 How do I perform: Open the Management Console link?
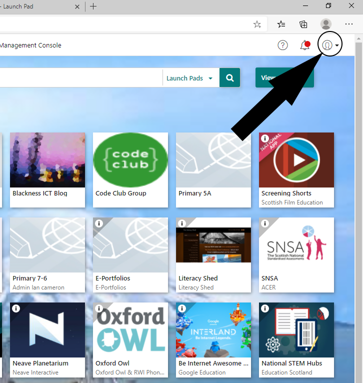coord(30,45)
